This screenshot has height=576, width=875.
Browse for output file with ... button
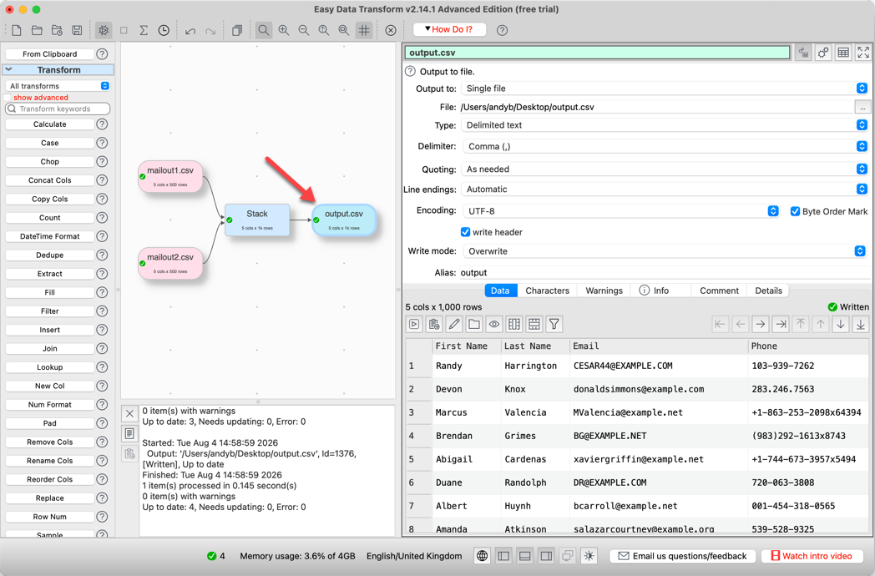pyautogui.click(x=862, y=107)
